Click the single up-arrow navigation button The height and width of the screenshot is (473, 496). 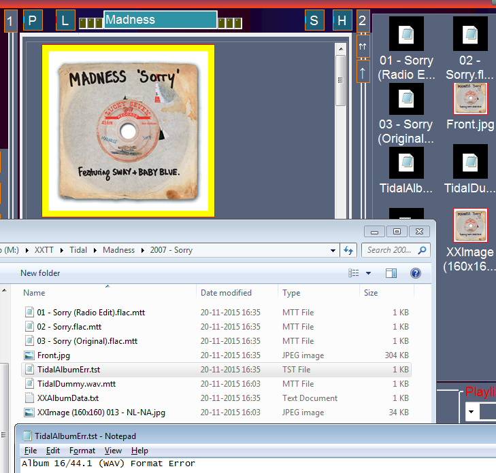click(x=363, y=72)
